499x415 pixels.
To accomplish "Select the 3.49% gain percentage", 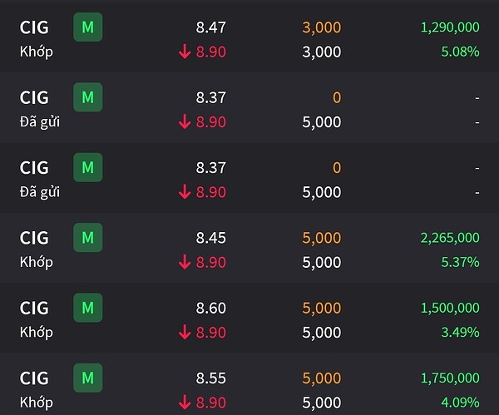I will [460, 332].
